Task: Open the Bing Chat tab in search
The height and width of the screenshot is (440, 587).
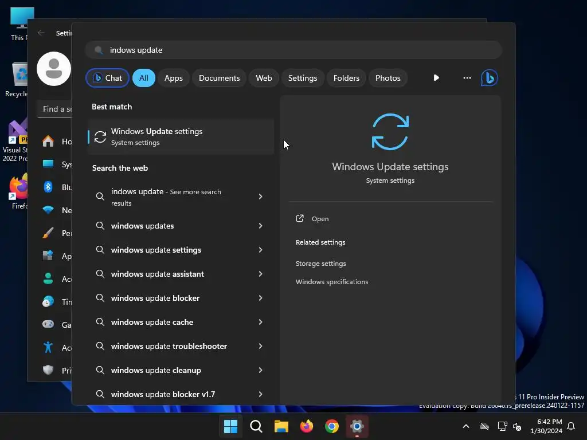Action: pos(107,78)
